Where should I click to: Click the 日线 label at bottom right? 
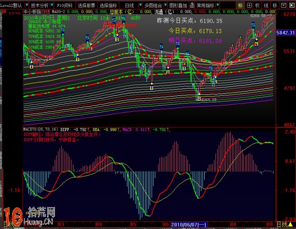(282, 224)
